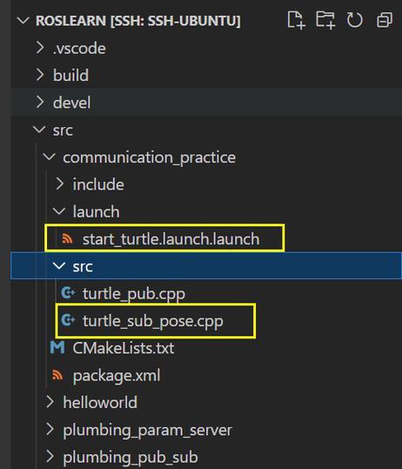Click the icon beside package.xml
402x469 pixels.
57,375
